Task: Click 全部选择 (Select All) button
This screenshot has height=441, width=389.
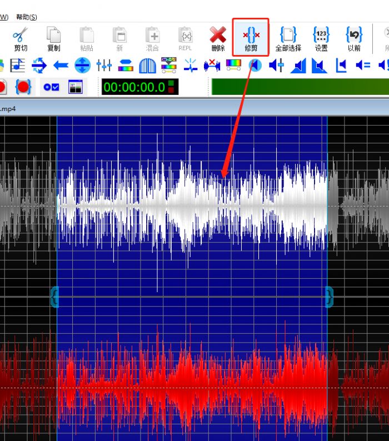Action: 288,38
